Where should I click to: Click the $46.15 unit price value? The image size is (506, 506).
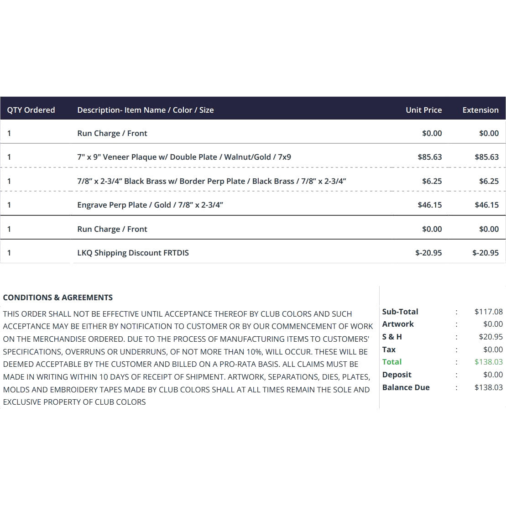coord(429,205)
